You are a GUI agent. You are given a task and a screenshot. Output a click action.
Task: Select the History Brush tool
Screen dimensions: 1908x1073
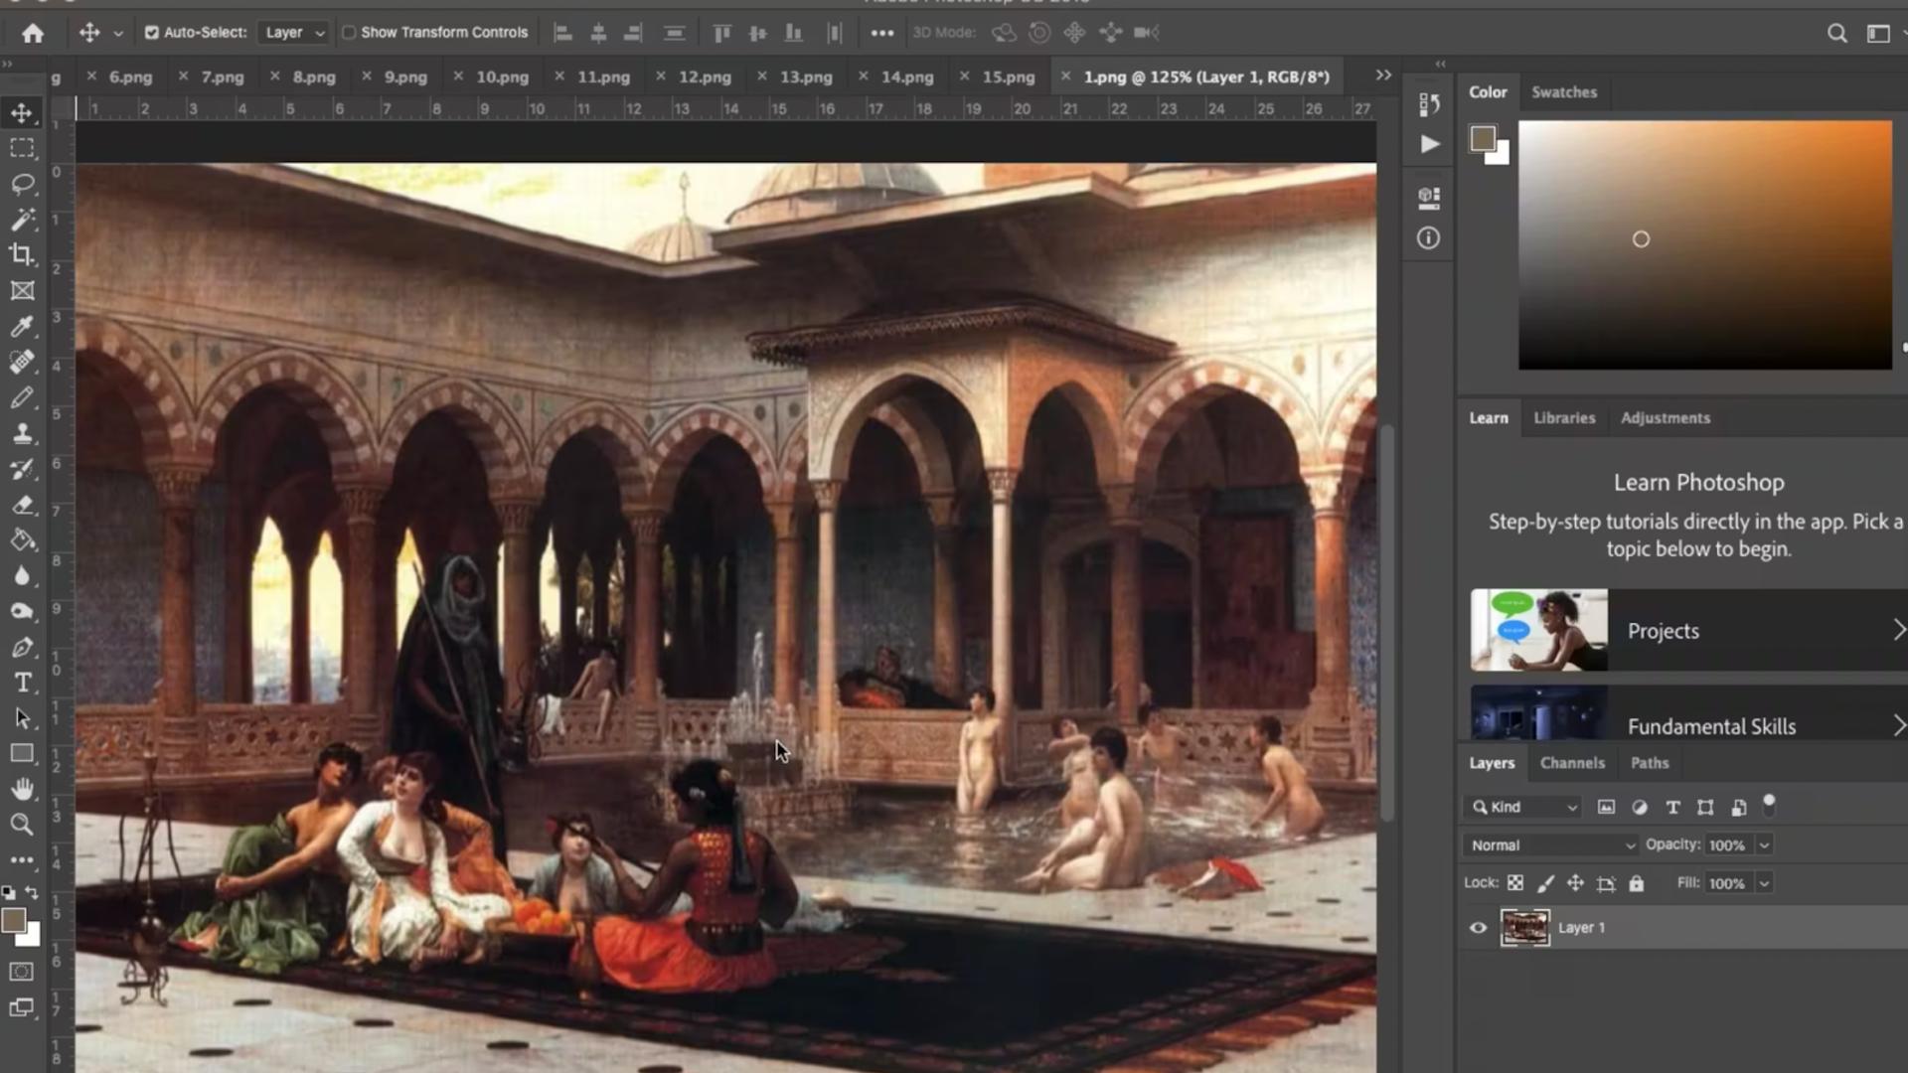[x=22, y=470]
